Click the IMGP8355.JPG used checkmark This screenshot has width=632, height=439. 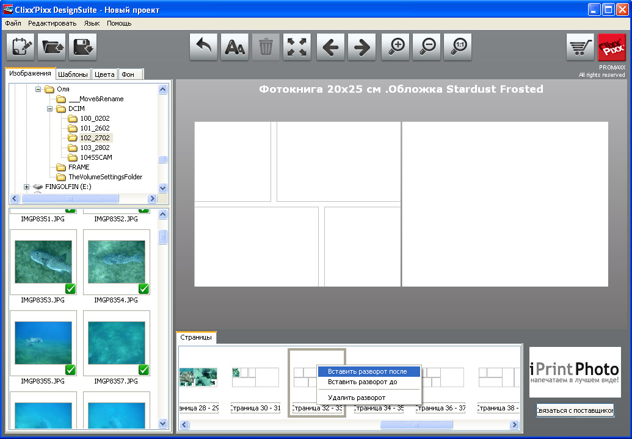71,369
